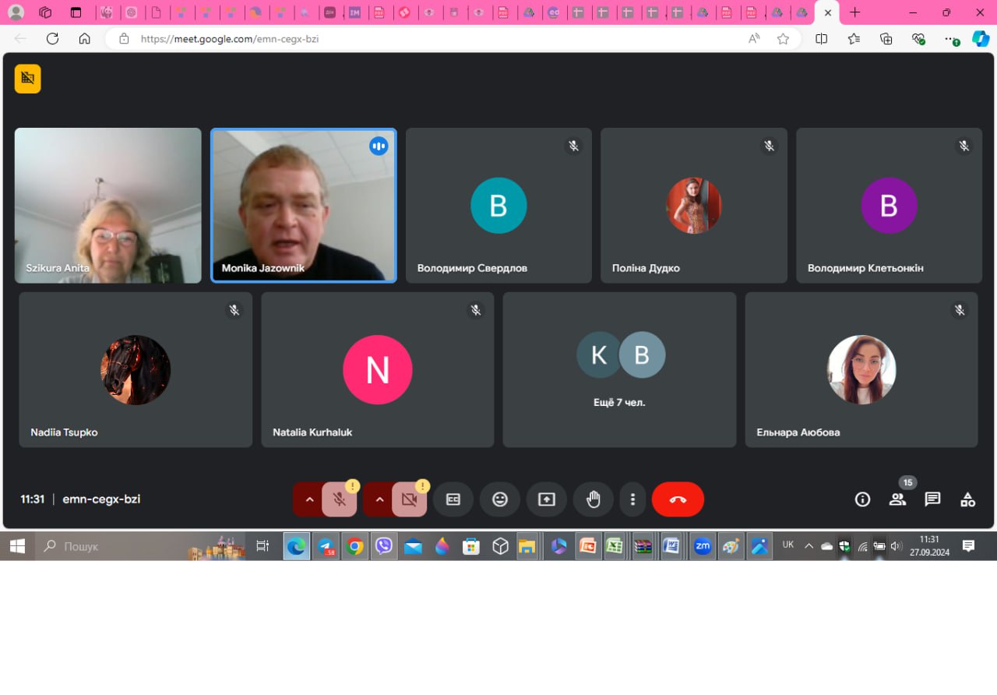Leave the call with the red button
Screen dimensions: 997x695
tap(678, 499)
